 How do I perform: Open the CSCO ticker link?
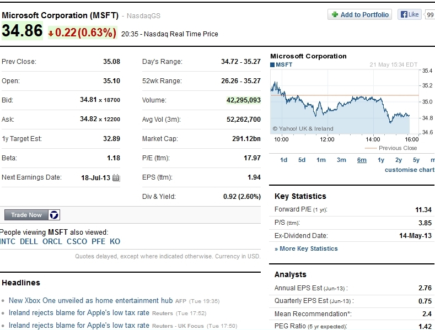click(x=77, y=241)
